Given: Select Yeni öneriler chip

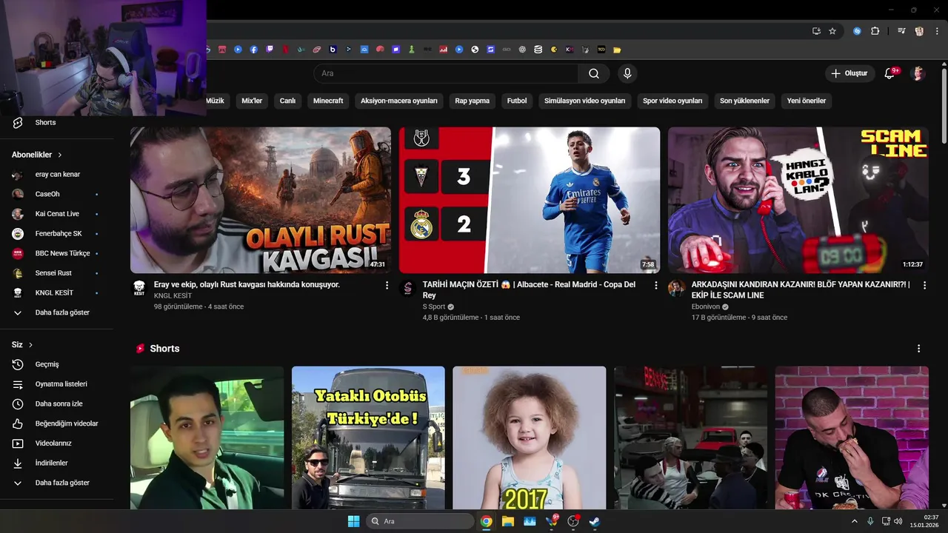Looking at the screenshot, I should click(807, 101).
